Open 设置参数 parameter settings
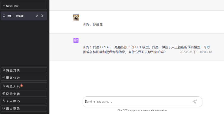The width and height of the screenshot is (224, 114). click(24, 93)
